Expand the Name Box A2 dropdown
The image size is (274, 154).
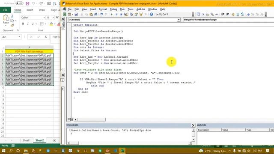19,37
